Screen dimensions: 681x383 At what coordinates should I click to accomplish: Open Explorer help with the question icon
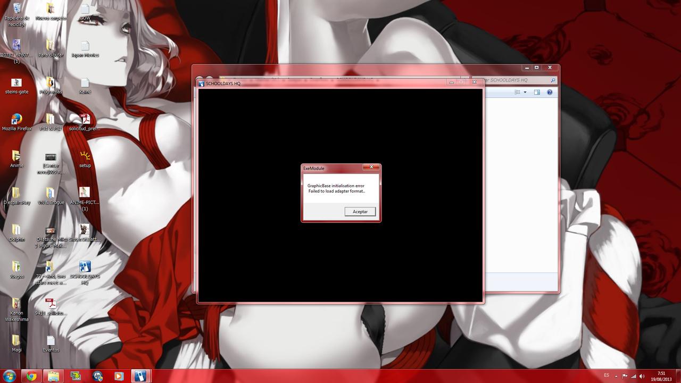[550, 93]
